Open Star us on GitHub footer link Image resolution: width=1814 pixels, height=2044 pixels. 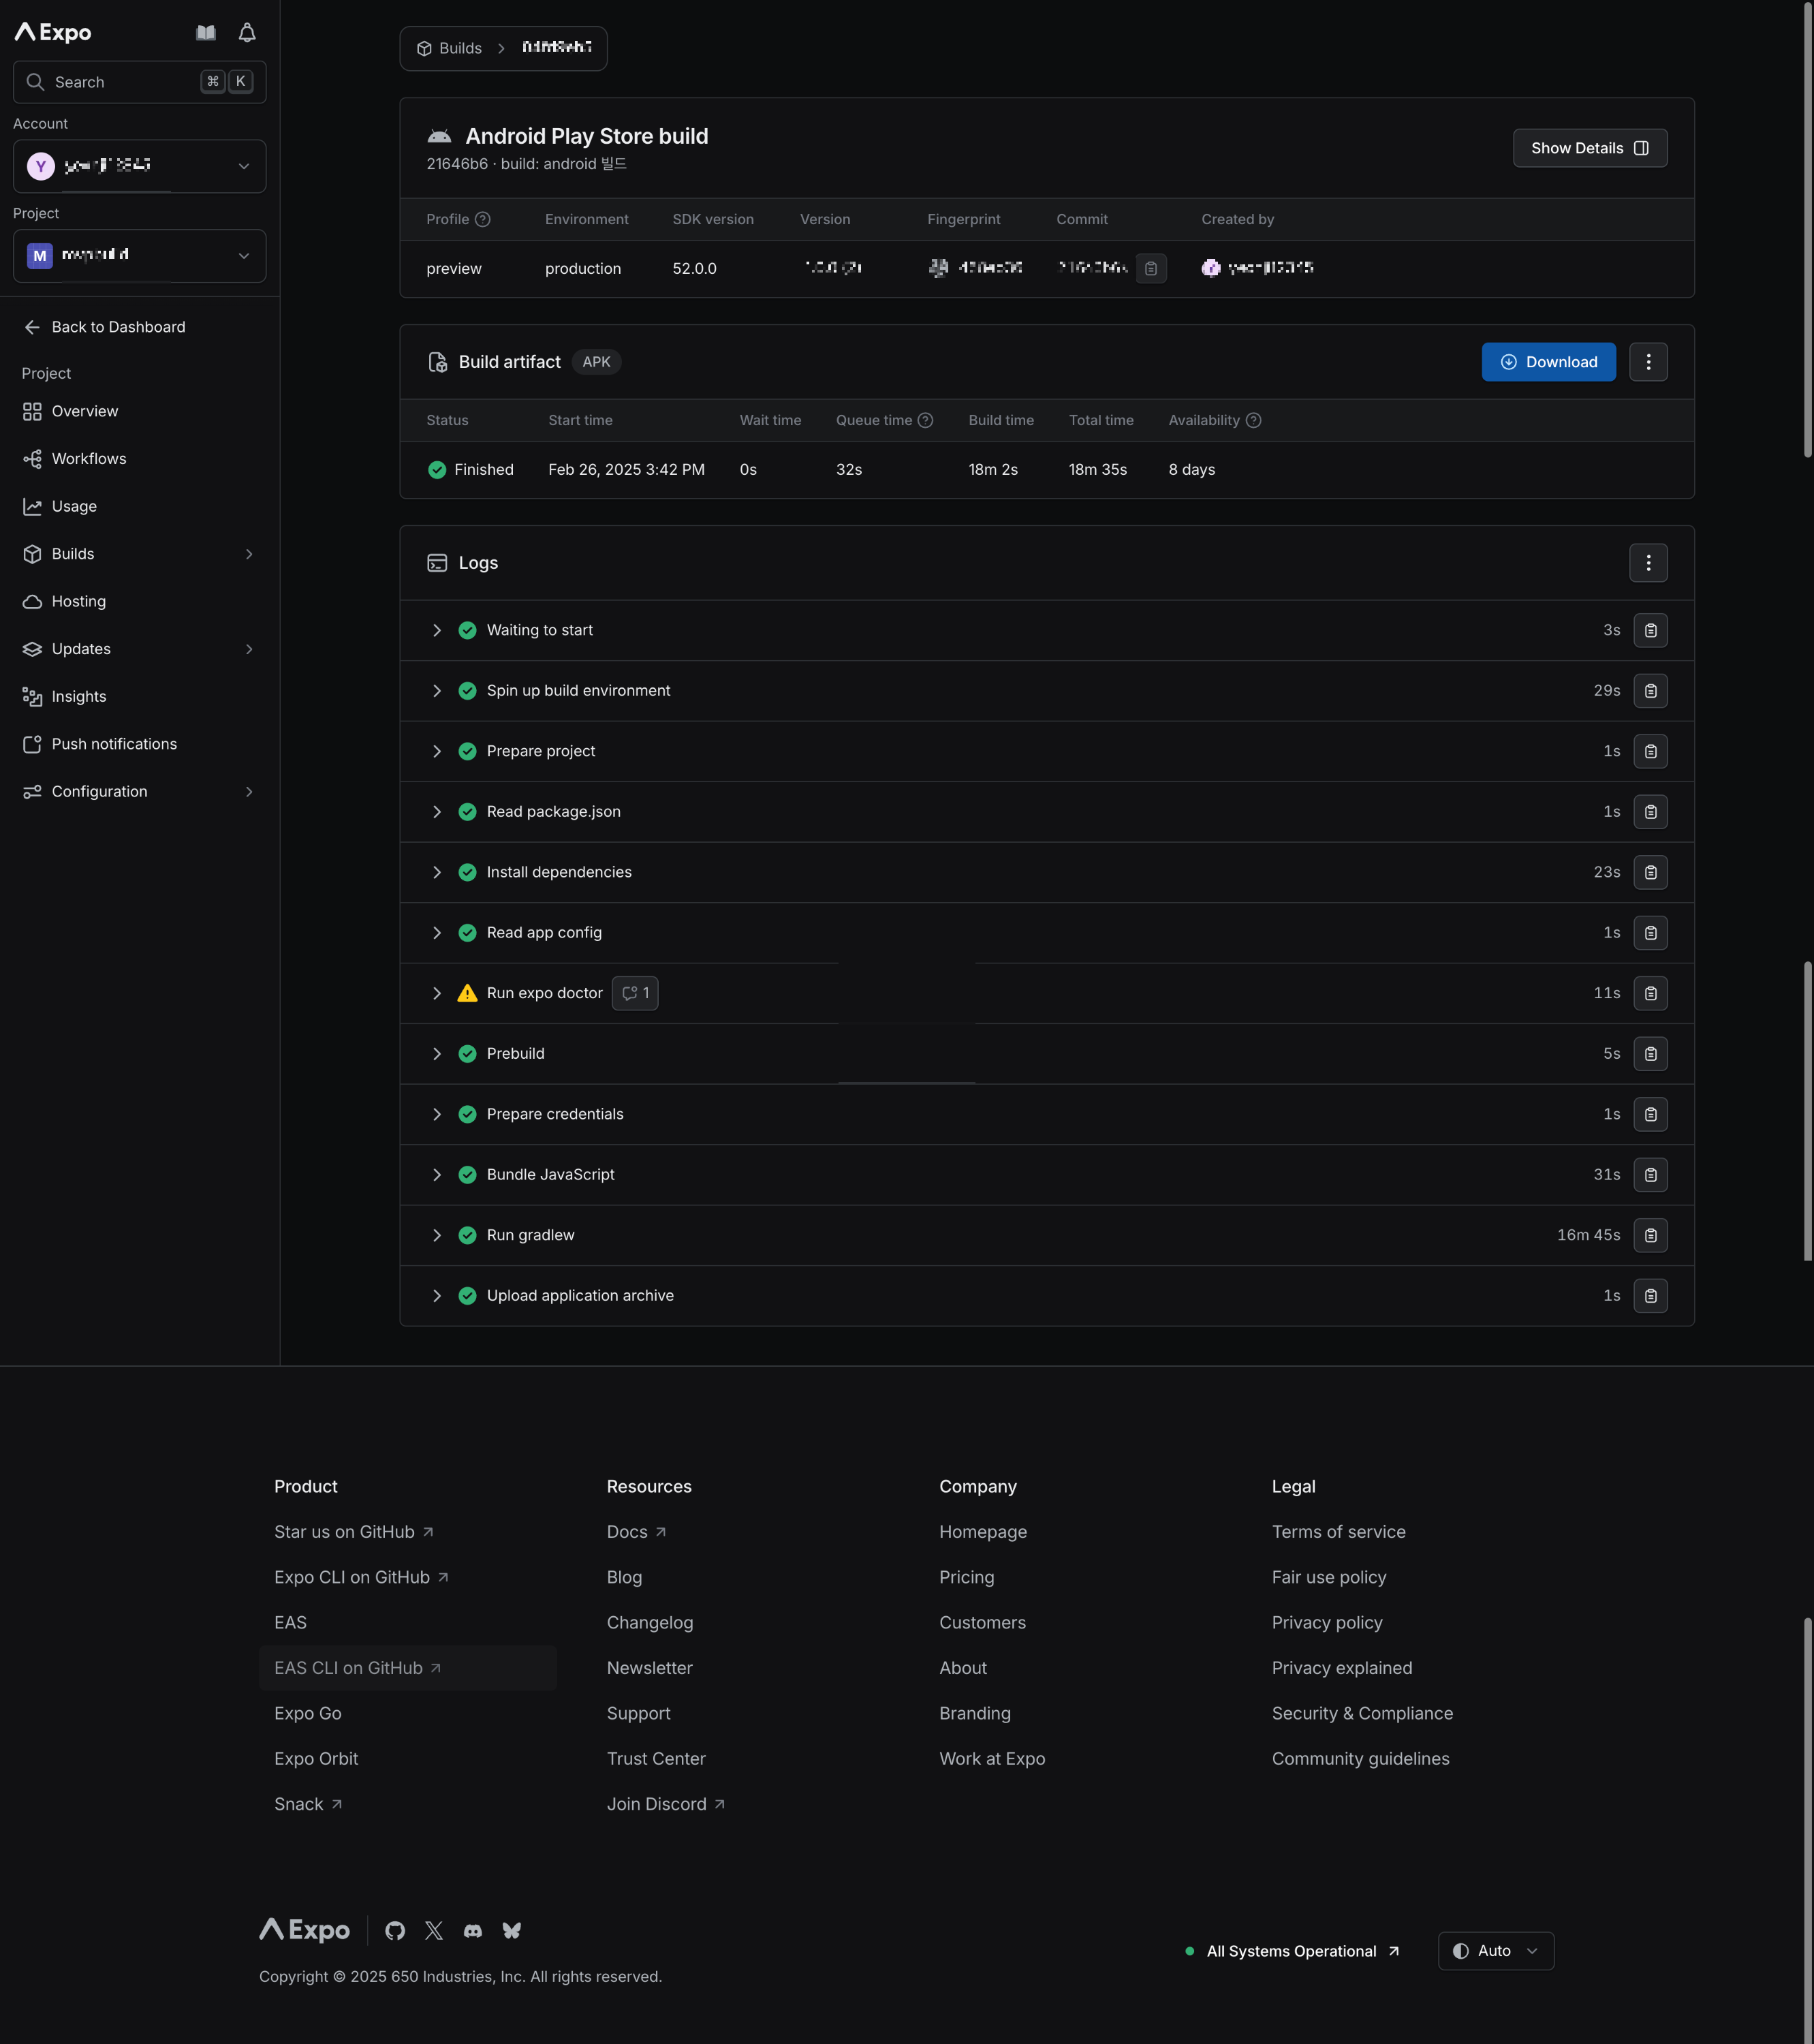click(354, 1532)
